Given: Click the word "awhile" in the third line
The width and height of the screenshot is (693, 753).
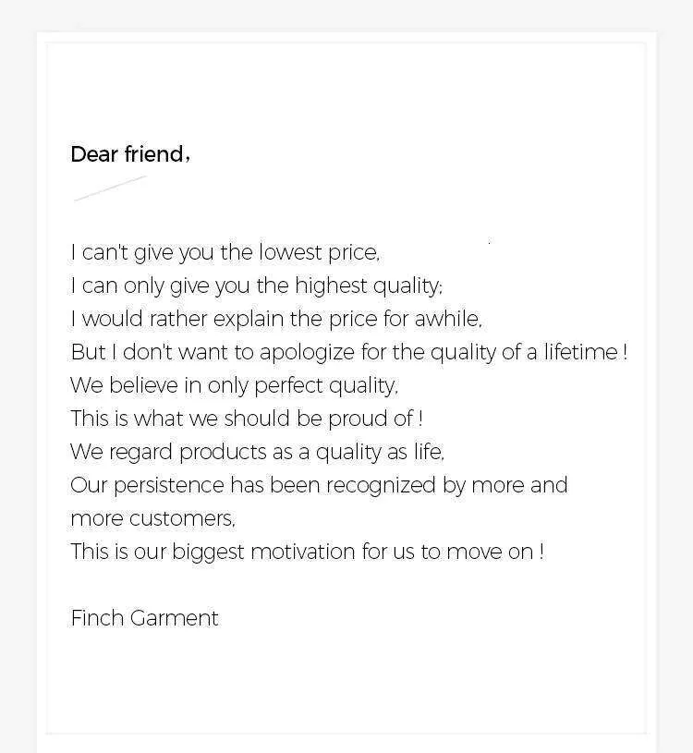Looking at the screenshot, I should (447, 319).
